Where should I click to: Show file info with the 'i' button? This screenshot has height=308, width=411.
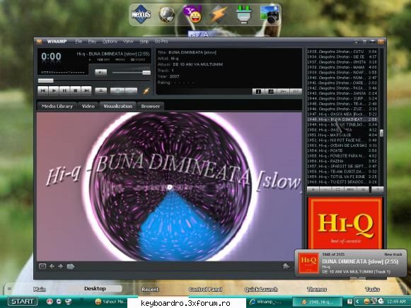pos(258,91)
